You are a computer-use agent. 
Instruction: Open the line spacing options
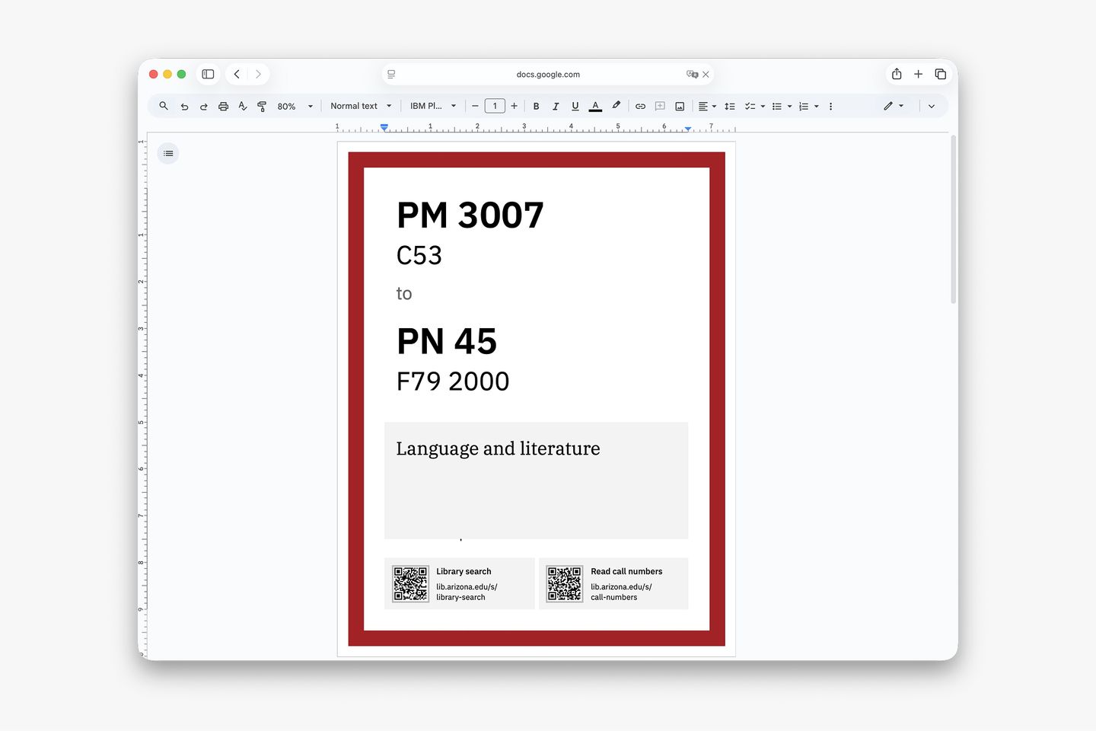[729, 107]
